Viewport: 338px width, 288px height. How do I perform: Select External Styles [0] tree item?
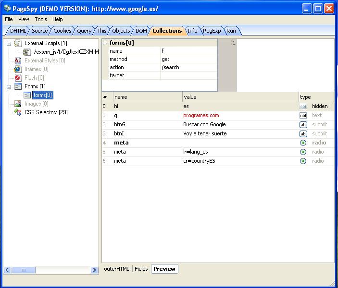click(45, 60)
